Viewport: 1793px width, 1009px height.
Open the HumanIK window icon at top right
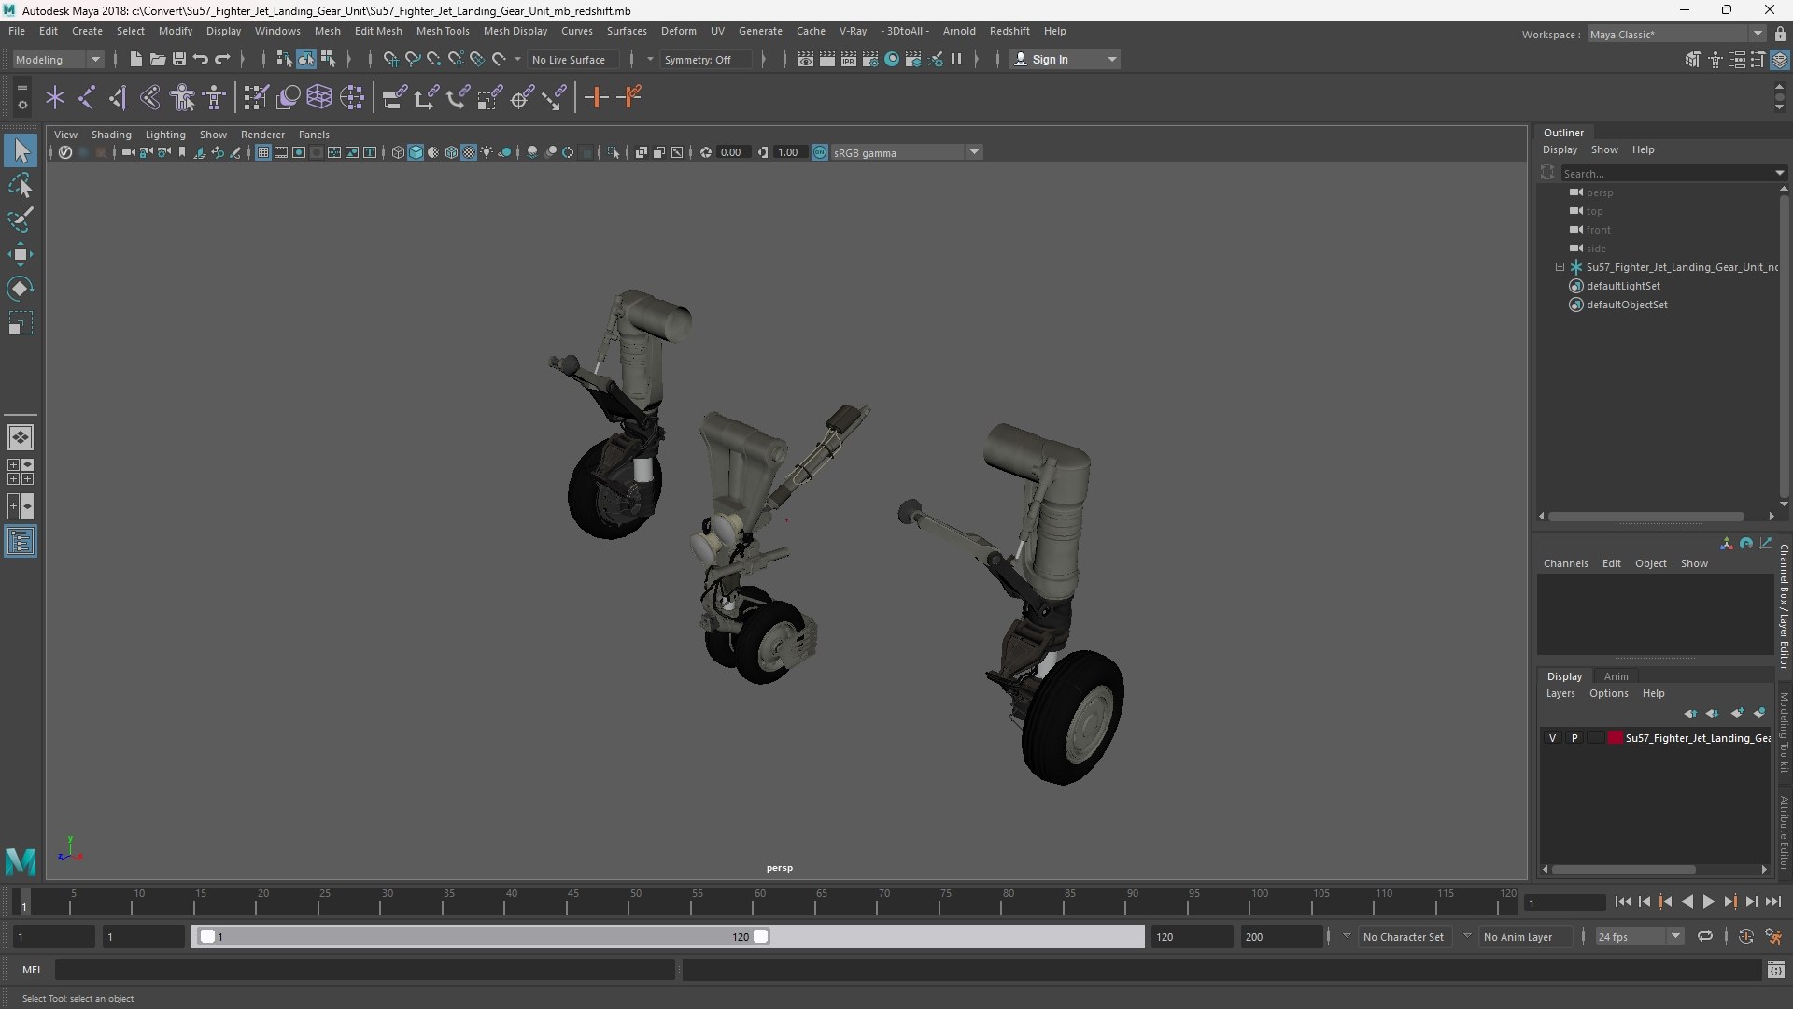pyautogui.click(x=1715, y=60)
